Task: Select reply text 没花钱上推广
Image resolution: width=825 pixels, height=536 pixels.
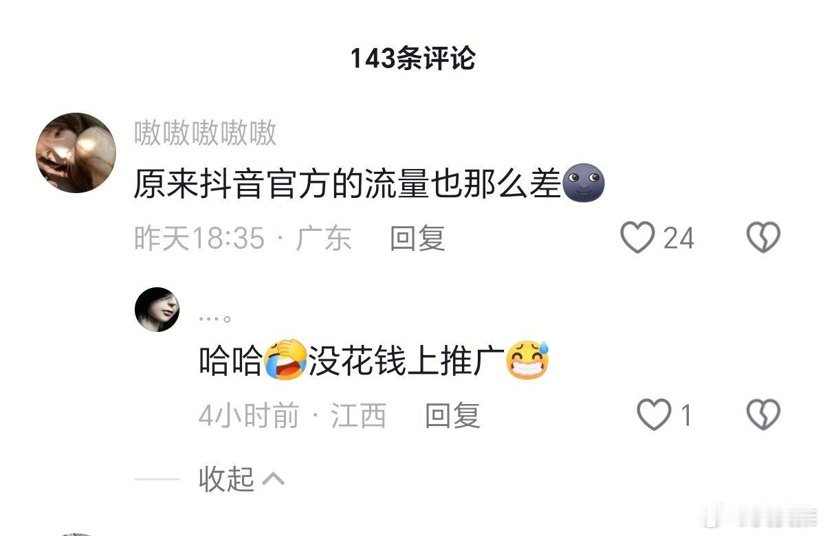Action: (x=406, y=361)
